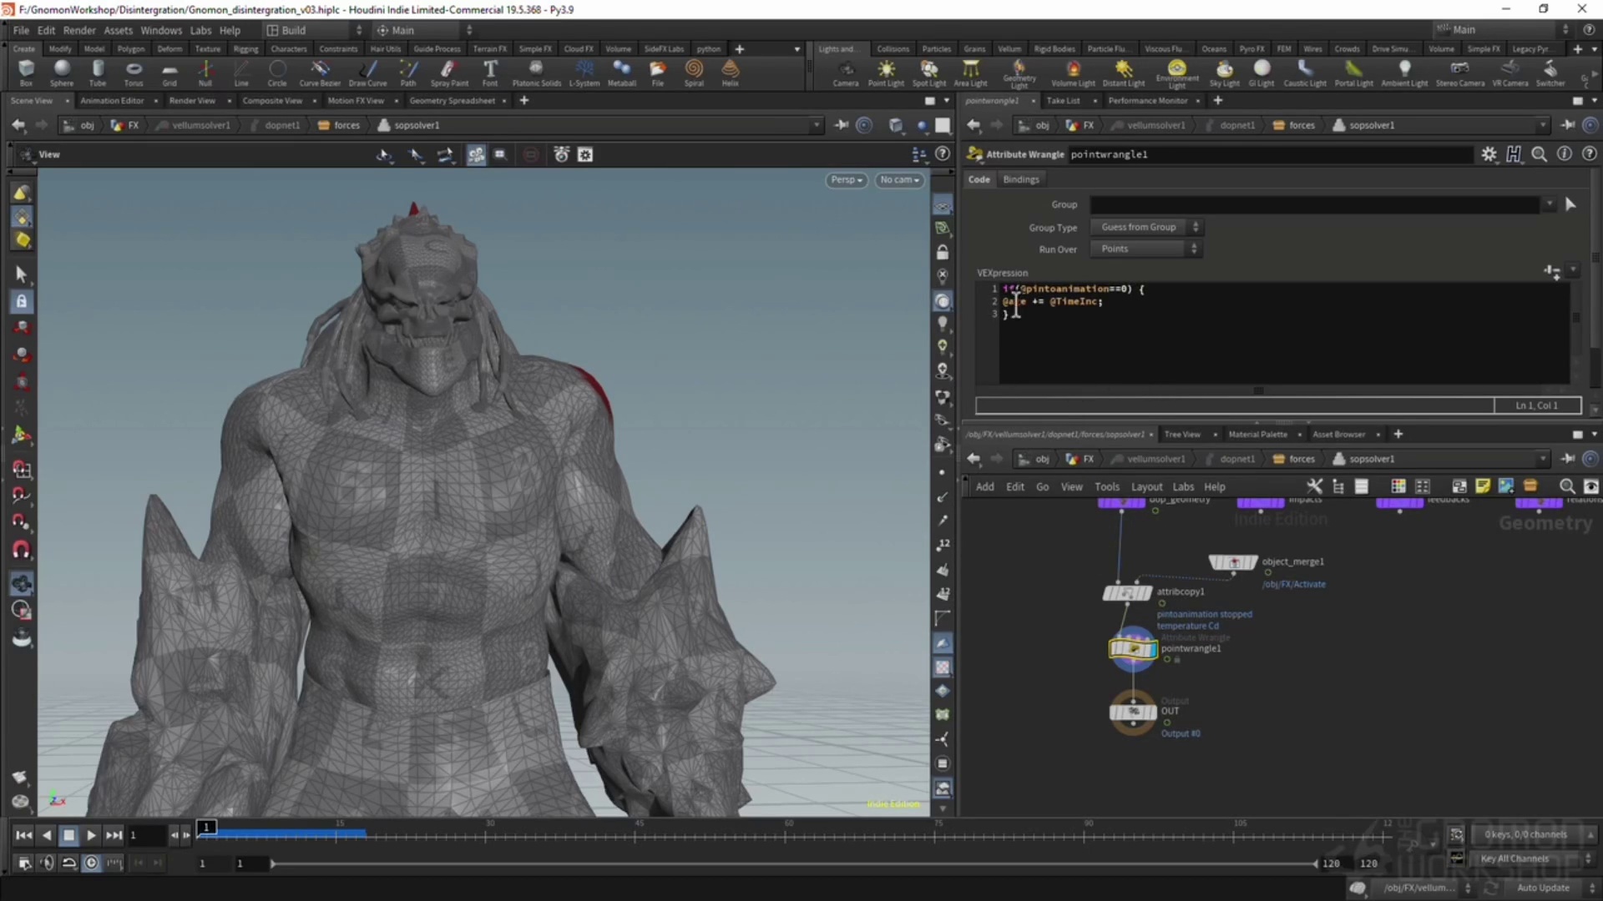Select the object_merge1 node

tap(1233, 562)
